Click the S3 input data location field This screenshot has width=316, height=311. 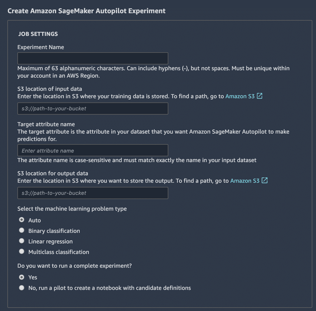pos(93,109)
